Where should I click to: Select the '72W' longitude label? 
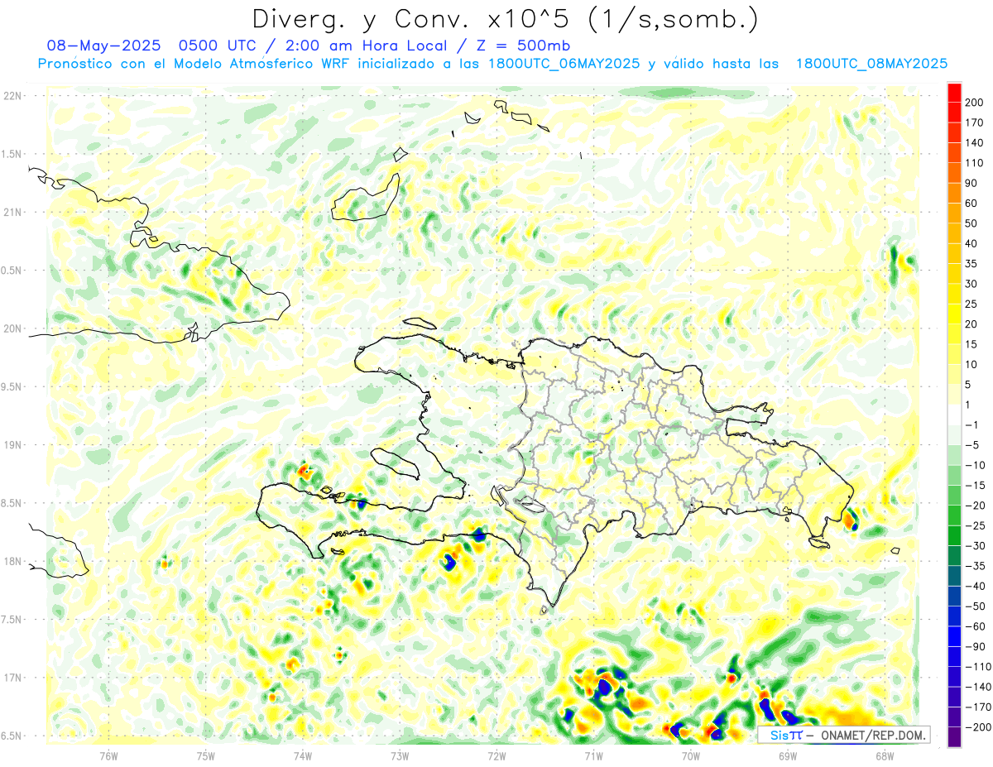[x=496, y=755]
